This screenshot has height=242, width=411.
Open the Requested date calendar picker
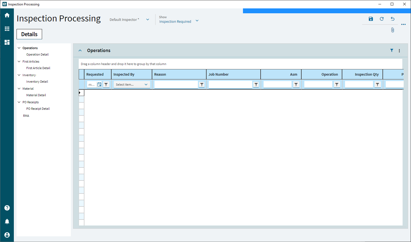(x=99, y=85)
